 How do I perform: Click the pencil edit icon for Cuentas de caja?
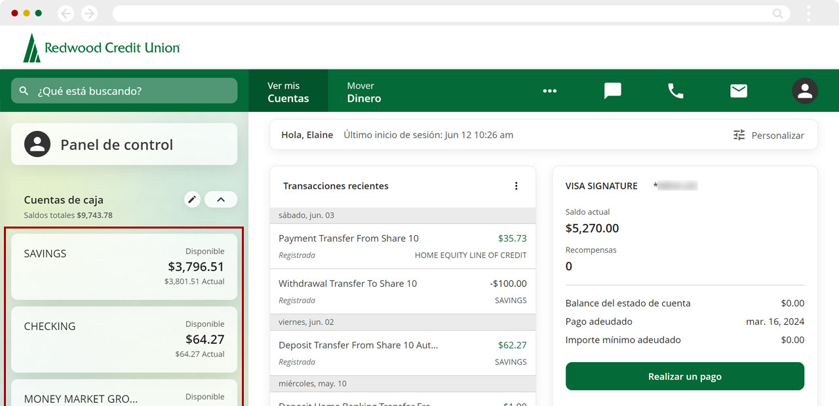192,200
